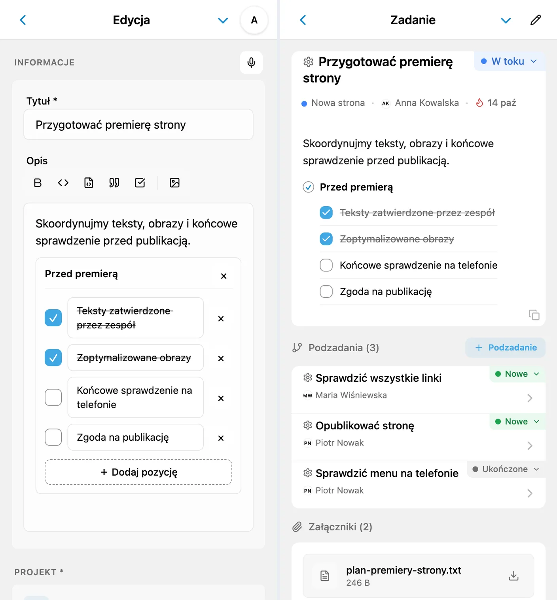This screenshot has height=600, width=557.
Task: Copy task description using copy icon
Action: (534, 315)
